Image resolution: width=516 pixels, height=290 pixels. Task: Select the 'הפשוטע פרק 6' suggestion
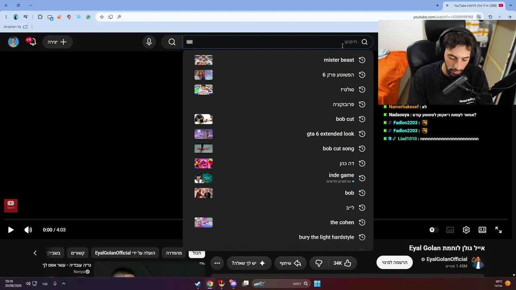click(x=278, y=75)
